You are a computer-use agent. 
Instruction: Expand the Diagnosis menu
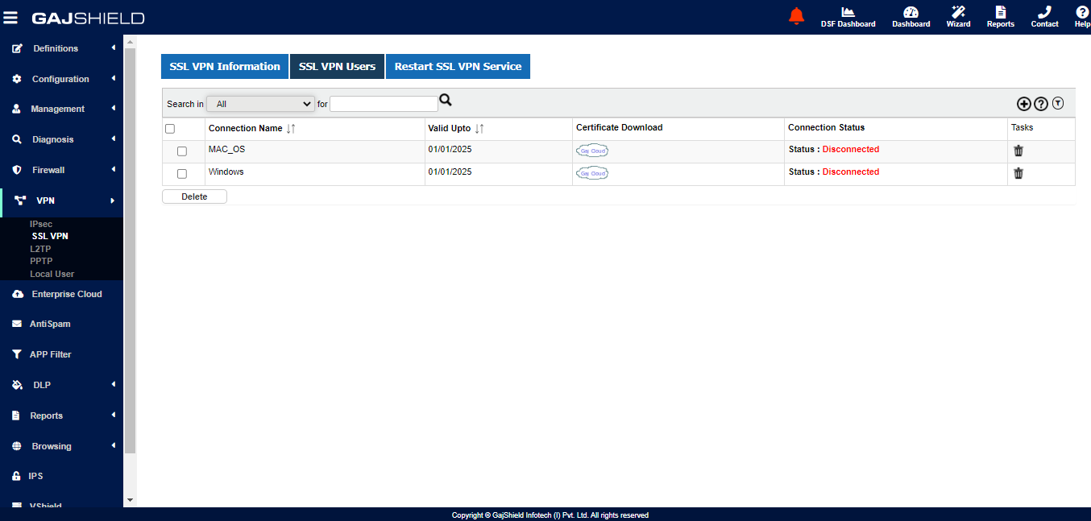pyautogui.click(x=61, y=139)
